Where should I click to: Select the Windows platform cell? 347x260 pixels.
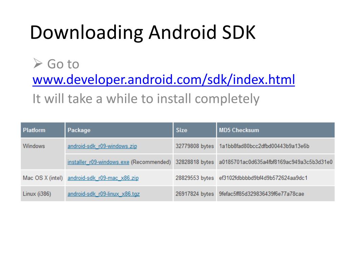43,154
